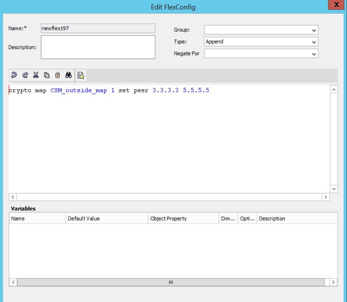Click editor horizontal scrollbar left arrow
347x302 pixels.
coord(12,197)
